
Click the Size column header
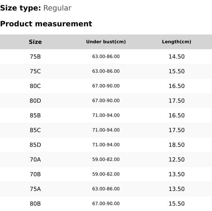click(x=35, y=42)
